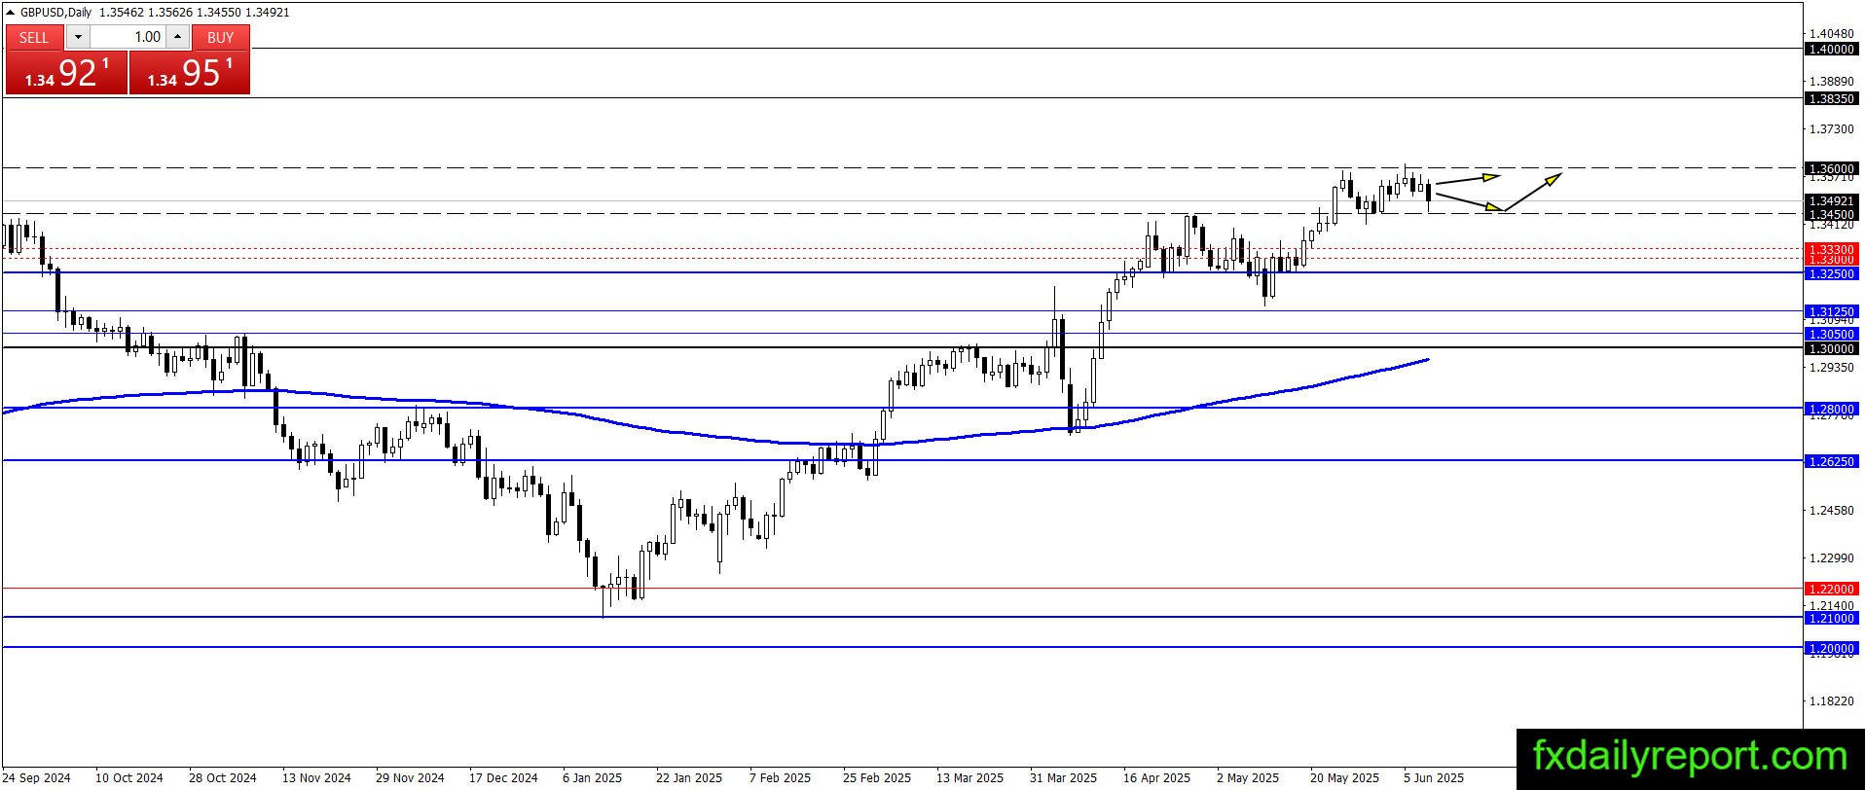This screenshot has width=1865, height=790.
Task: Select the 1.38350 horizontal line label
Action: [x=1831, y=98]
